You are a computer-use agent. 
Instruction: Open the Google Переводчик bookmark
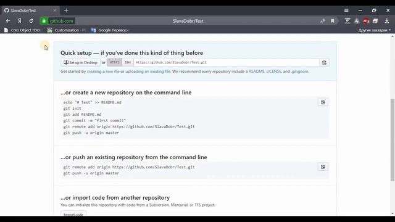click(x=110, y=30)
